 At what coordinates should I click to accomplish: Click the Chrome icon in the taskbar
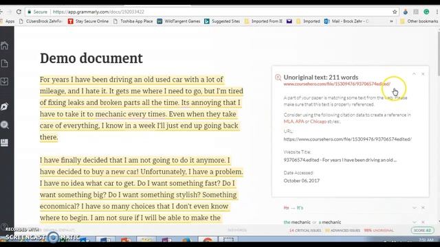coord(208,239)
